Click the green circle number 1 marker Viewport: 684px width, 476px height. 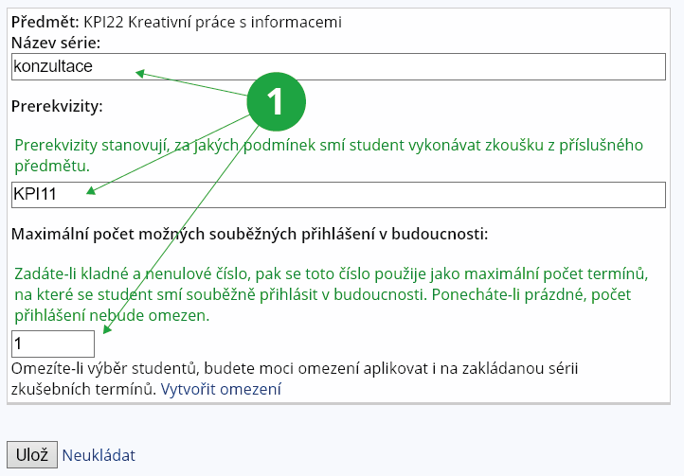[275, 101]
